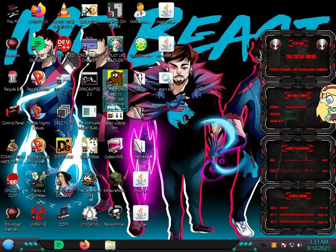Screen dimensions: 336x252
Task: Click the taskbar clock showing 3:33 AM
Action: [x=318, y=245]
